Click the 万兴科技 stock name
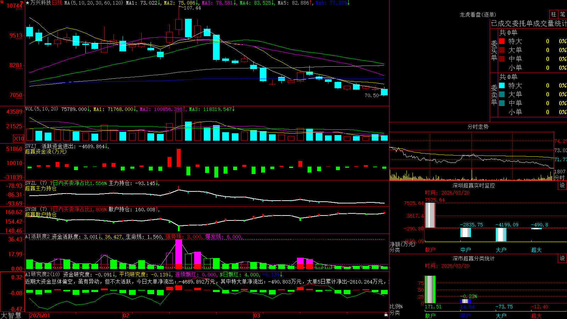Screen dimensions: 567x319 41,3
